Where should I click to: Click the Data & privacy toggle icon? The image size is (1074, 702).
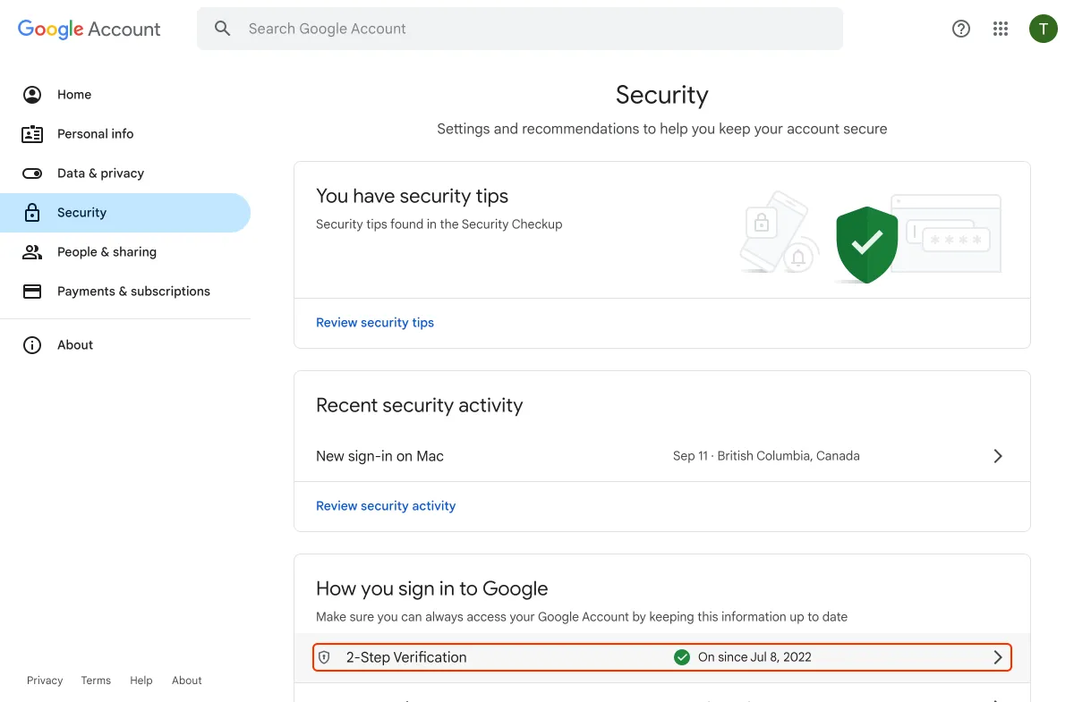click(x=32, y=173)
